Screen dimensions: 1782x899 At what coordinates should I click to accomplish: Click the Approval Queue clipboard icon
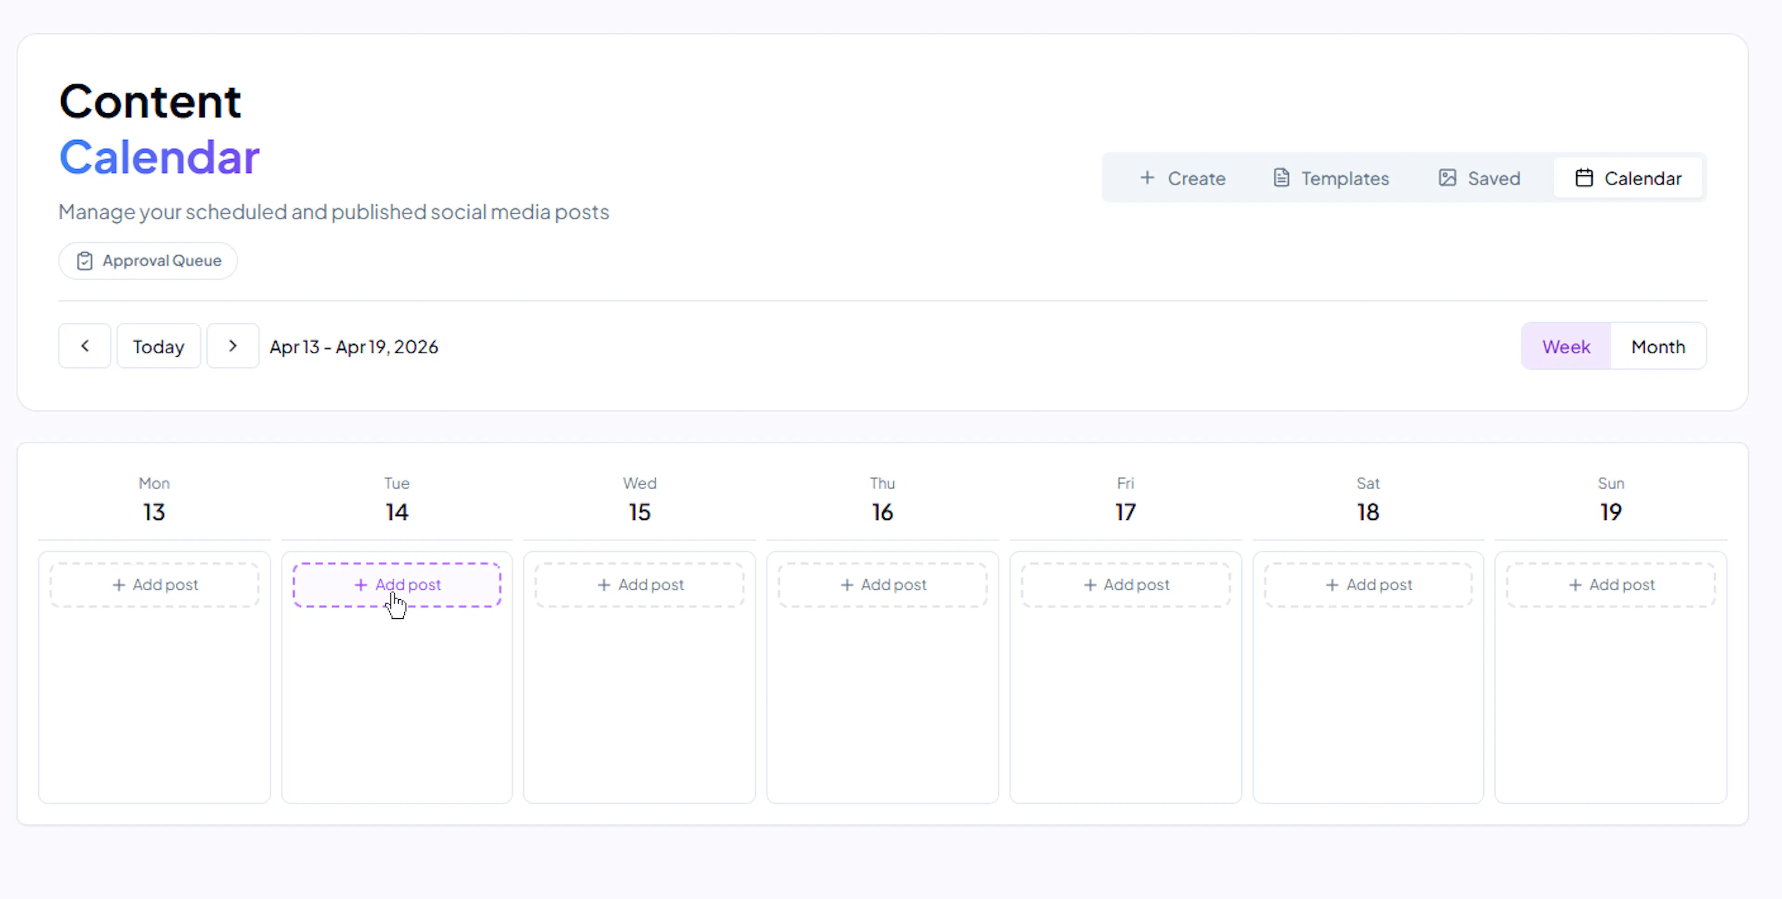coord(84,261)
